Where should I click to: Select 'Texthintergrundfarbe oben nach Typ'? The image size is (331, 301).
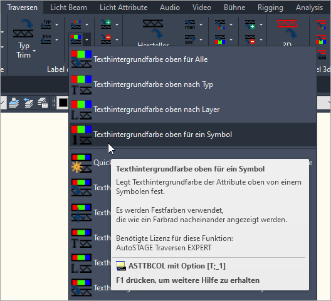[192, 84]
